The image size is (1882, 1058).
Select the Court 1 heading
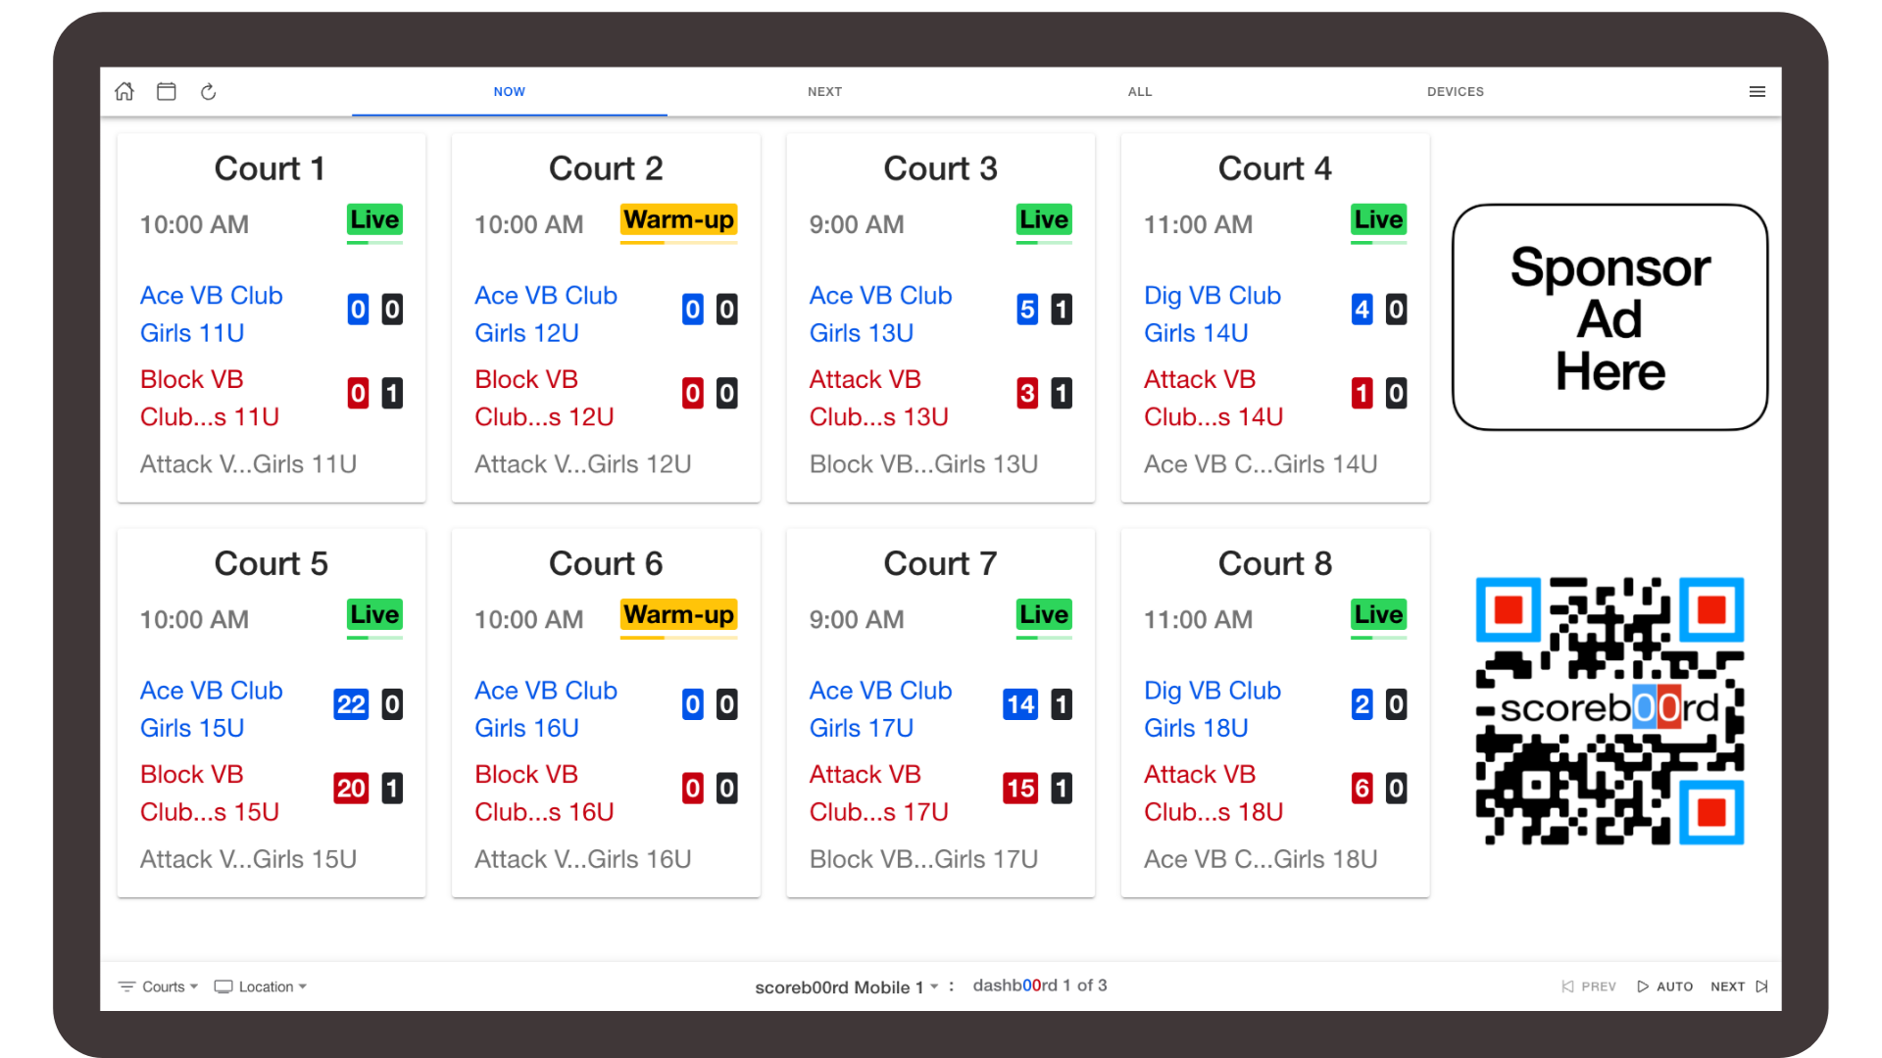270,168
